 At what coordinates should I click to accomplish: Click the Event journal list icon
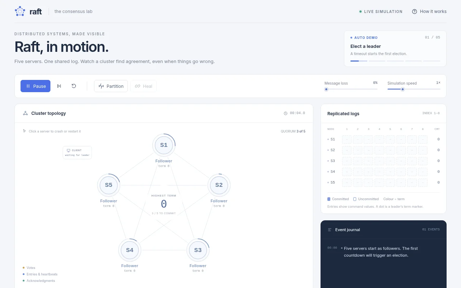(x=330, y=230)
